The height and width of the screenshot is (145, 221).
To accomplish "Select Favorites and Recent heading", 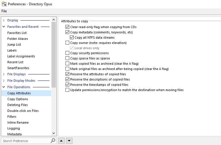I will (23, 27).
